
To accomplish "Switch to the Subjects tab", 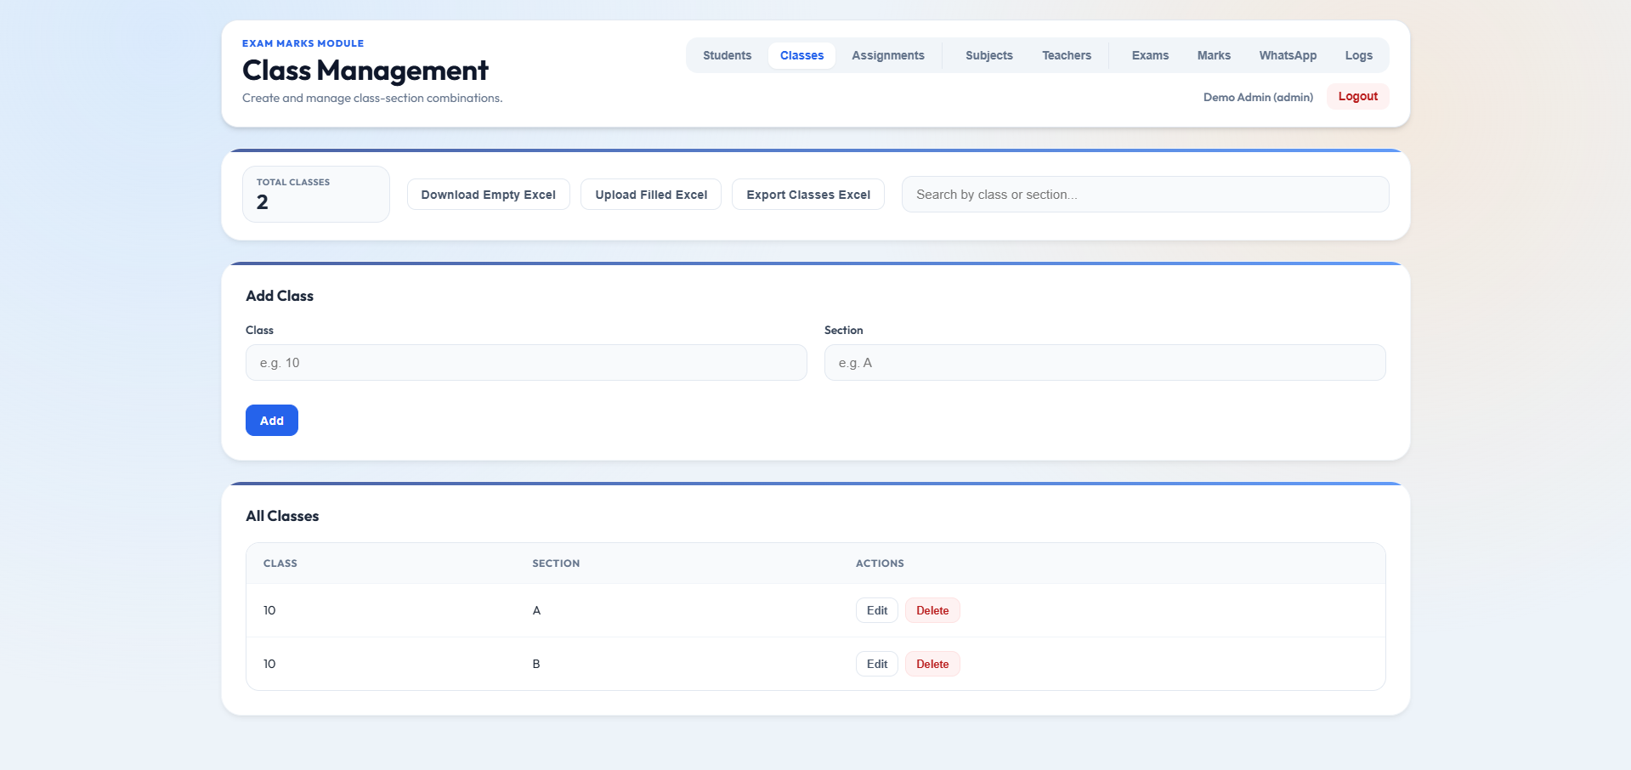I will 989,55.
